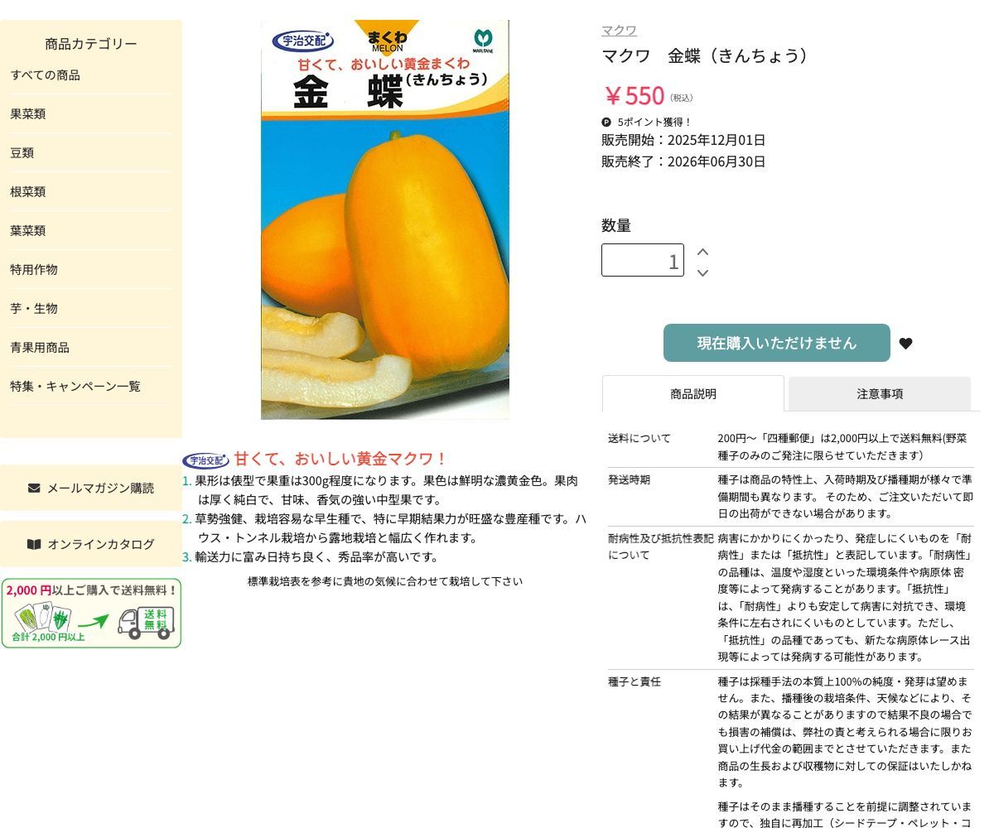This screenshot has width=994, height=828.
Task: Open the 青果用商品 category
Action: (40, 348)
